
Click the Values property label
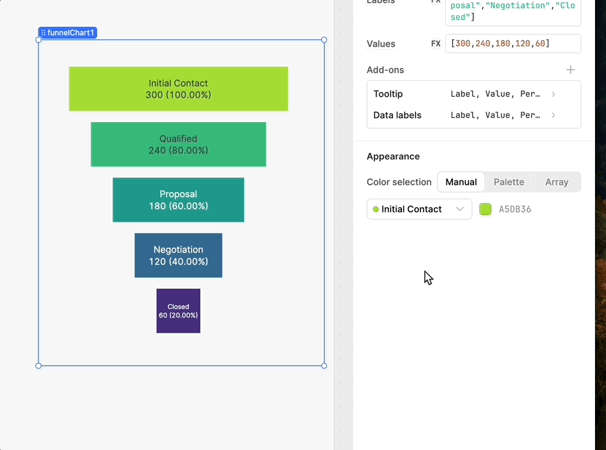coord(381,44)
